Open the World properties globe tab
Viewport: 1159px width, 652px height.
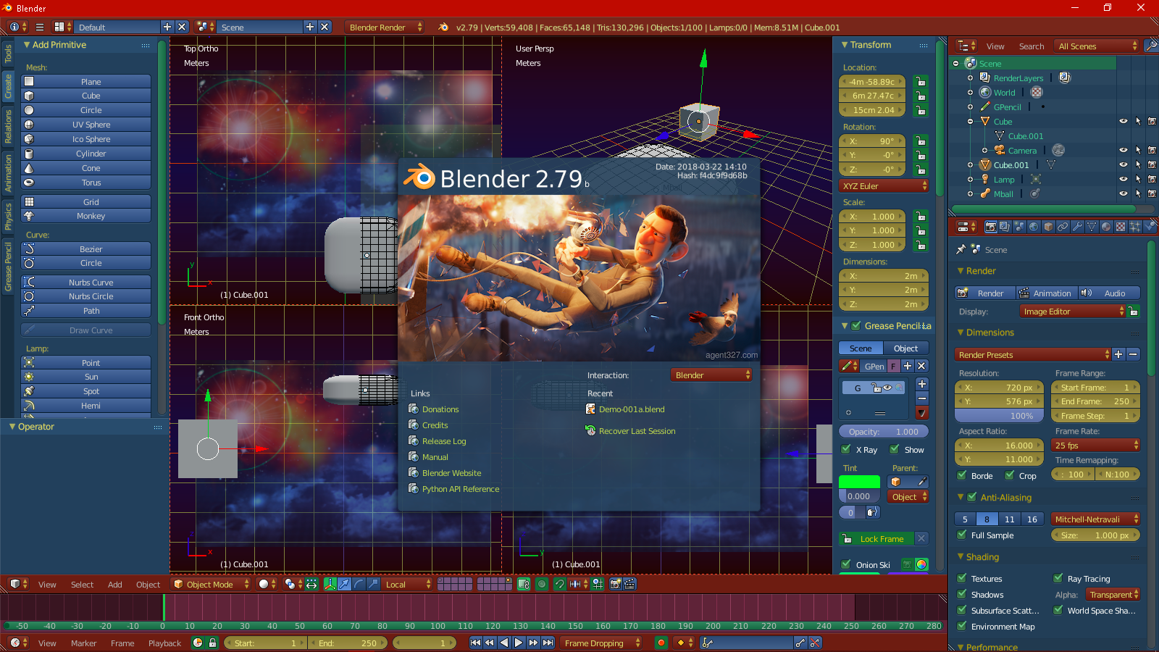pos(1034,227)
